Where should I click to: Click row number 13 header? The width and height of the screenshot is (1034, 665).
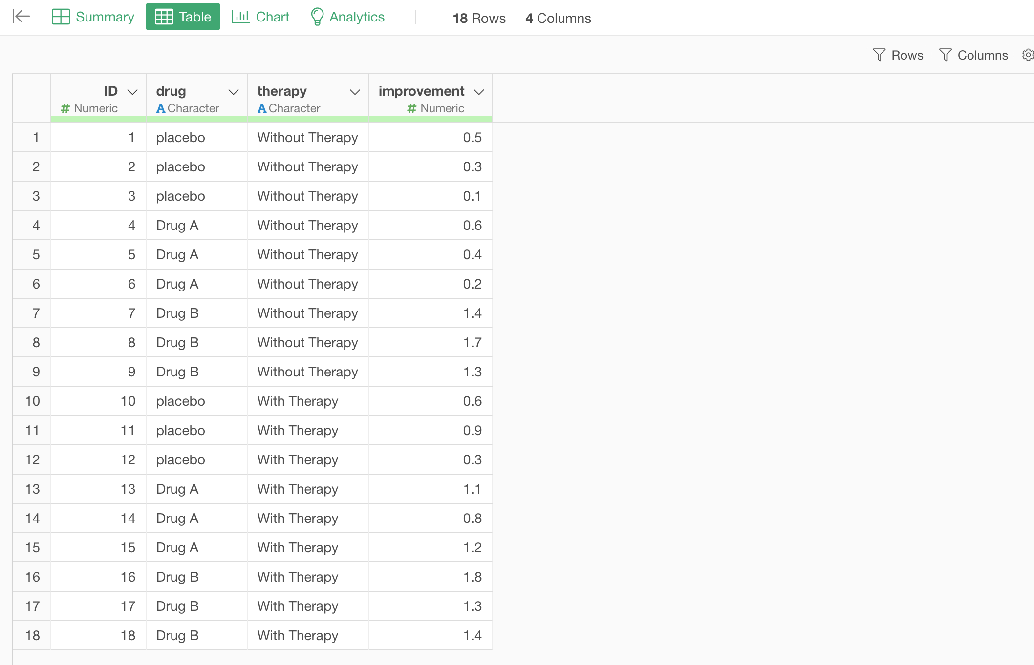point(31,489)
